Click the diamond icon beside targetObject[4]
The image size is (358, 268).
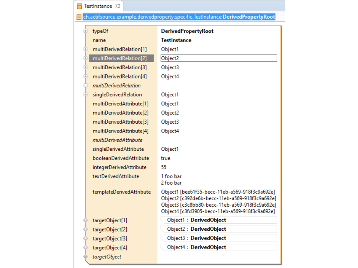click(85, 248)
